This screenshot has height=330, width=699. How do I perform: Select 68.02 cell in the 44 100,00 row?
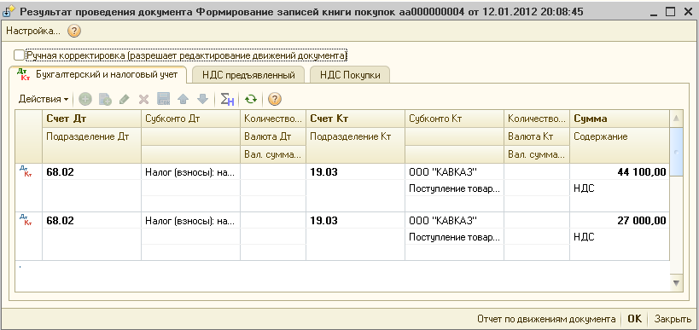tap(91, 172)
